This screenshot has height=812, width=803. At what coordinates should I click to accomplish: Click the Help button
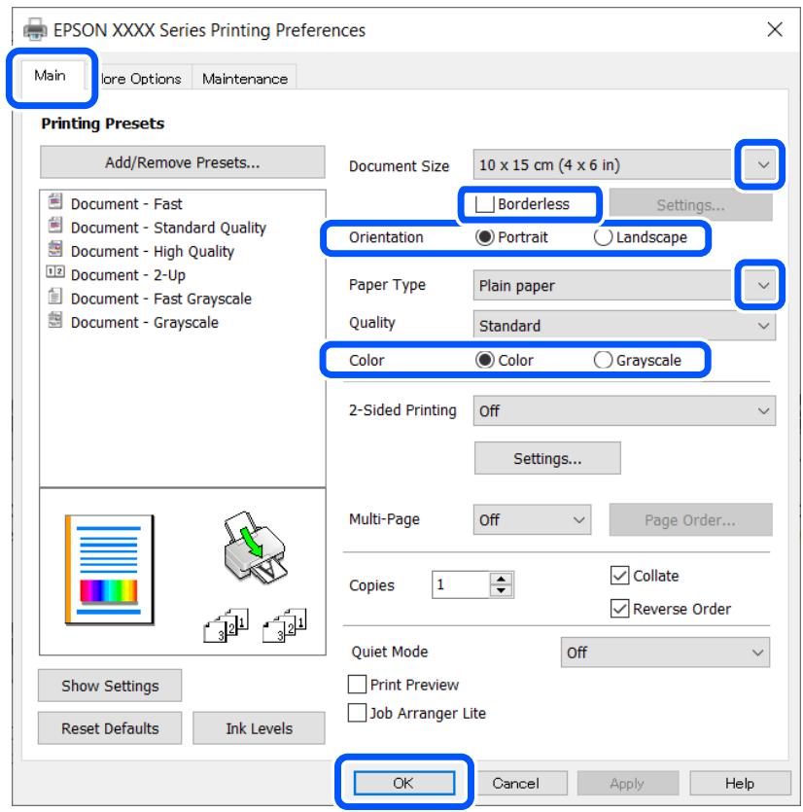pos(739,783)
